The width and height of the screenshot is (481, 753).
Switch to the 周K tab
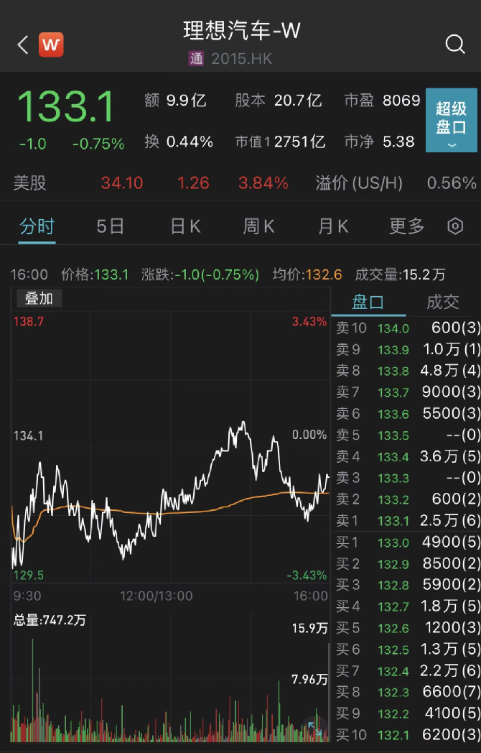coord(258,226)
